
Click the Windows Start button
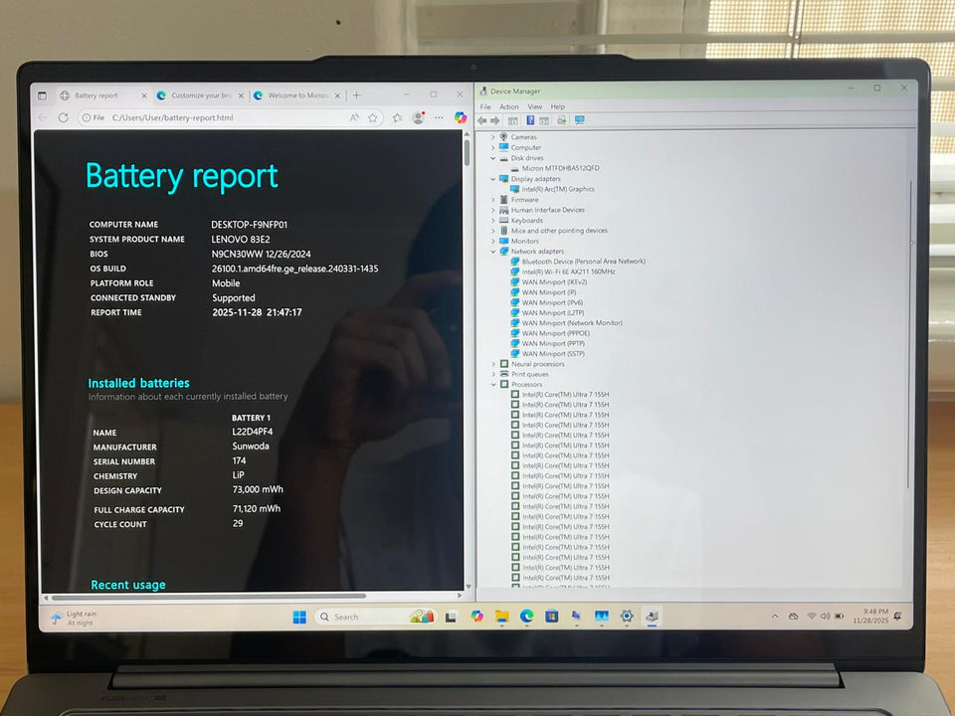pos(299,617)
